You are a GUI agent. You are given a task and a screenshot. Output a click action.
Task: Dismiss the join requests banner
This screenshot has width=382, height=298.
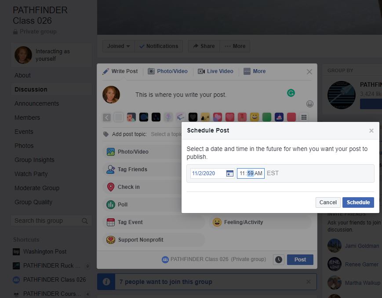(x=309, y=282)
